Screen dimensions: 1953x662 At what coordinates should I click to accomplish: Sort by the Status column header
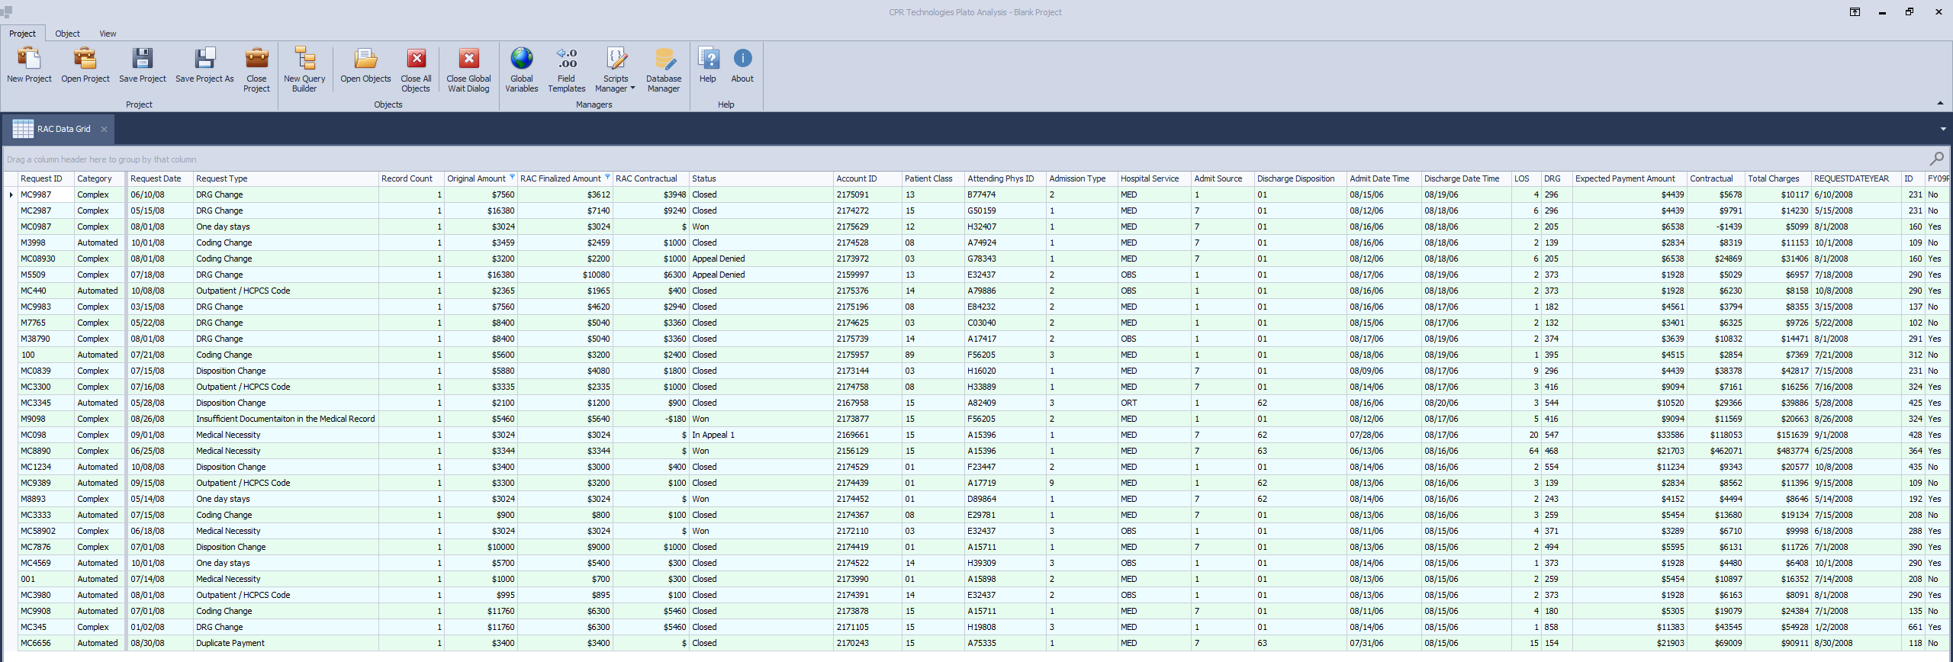coord(761,178)
